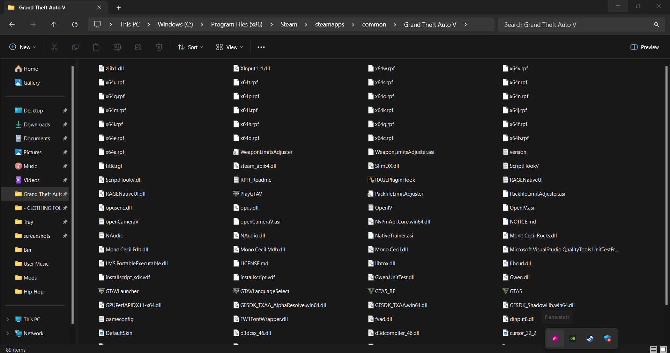This screenshot has height=353, width=670.
Task: Click the New button
Action: coord(23,47)
